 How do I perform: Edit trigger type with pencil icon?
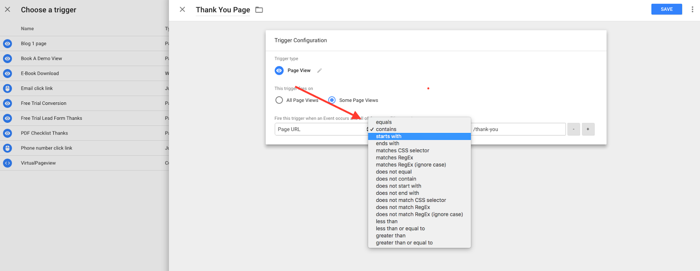319,70
